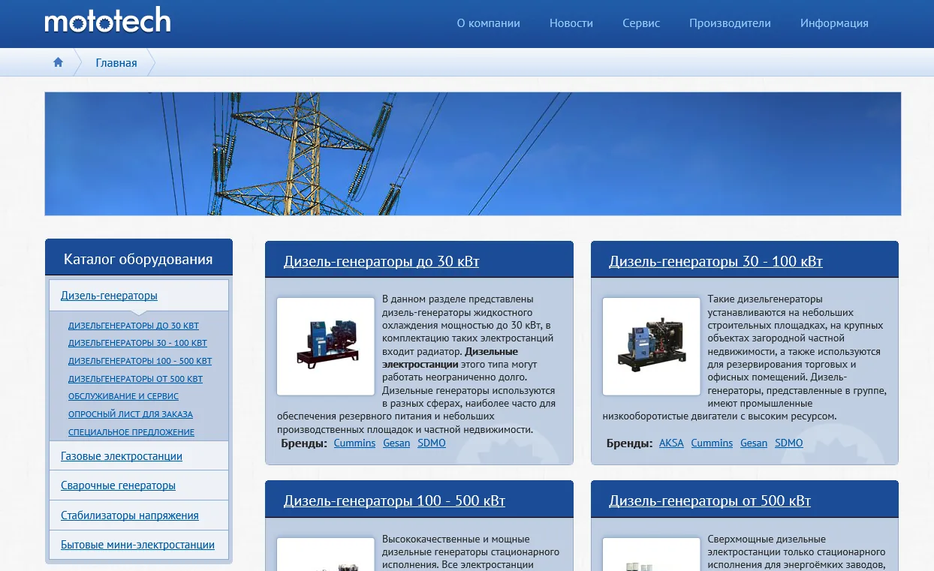Open the Информация menu item

pos(834,23)
